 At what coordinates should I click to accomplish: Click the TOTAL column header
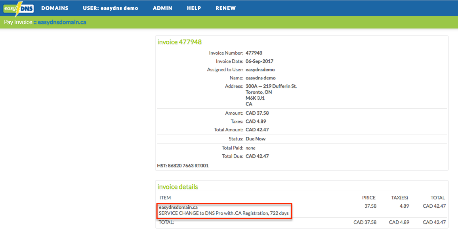[x=437, y=198]
